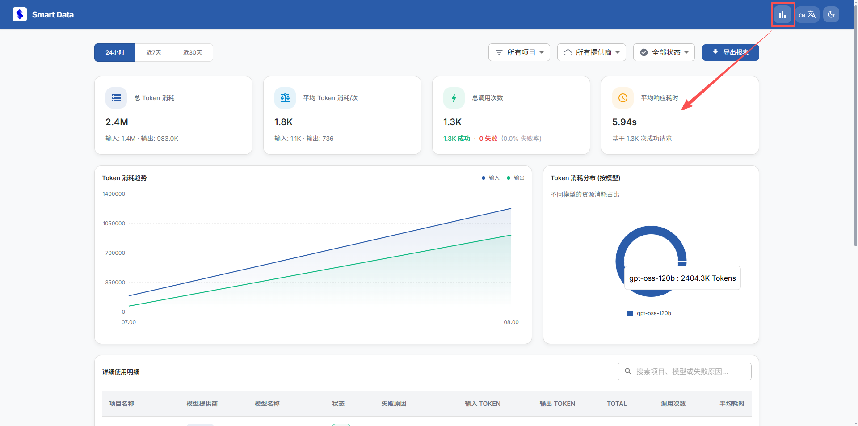This screenshot has height=426, width=858.
Task: Switch to the 近30天 tab
Action: click(193, 53)
